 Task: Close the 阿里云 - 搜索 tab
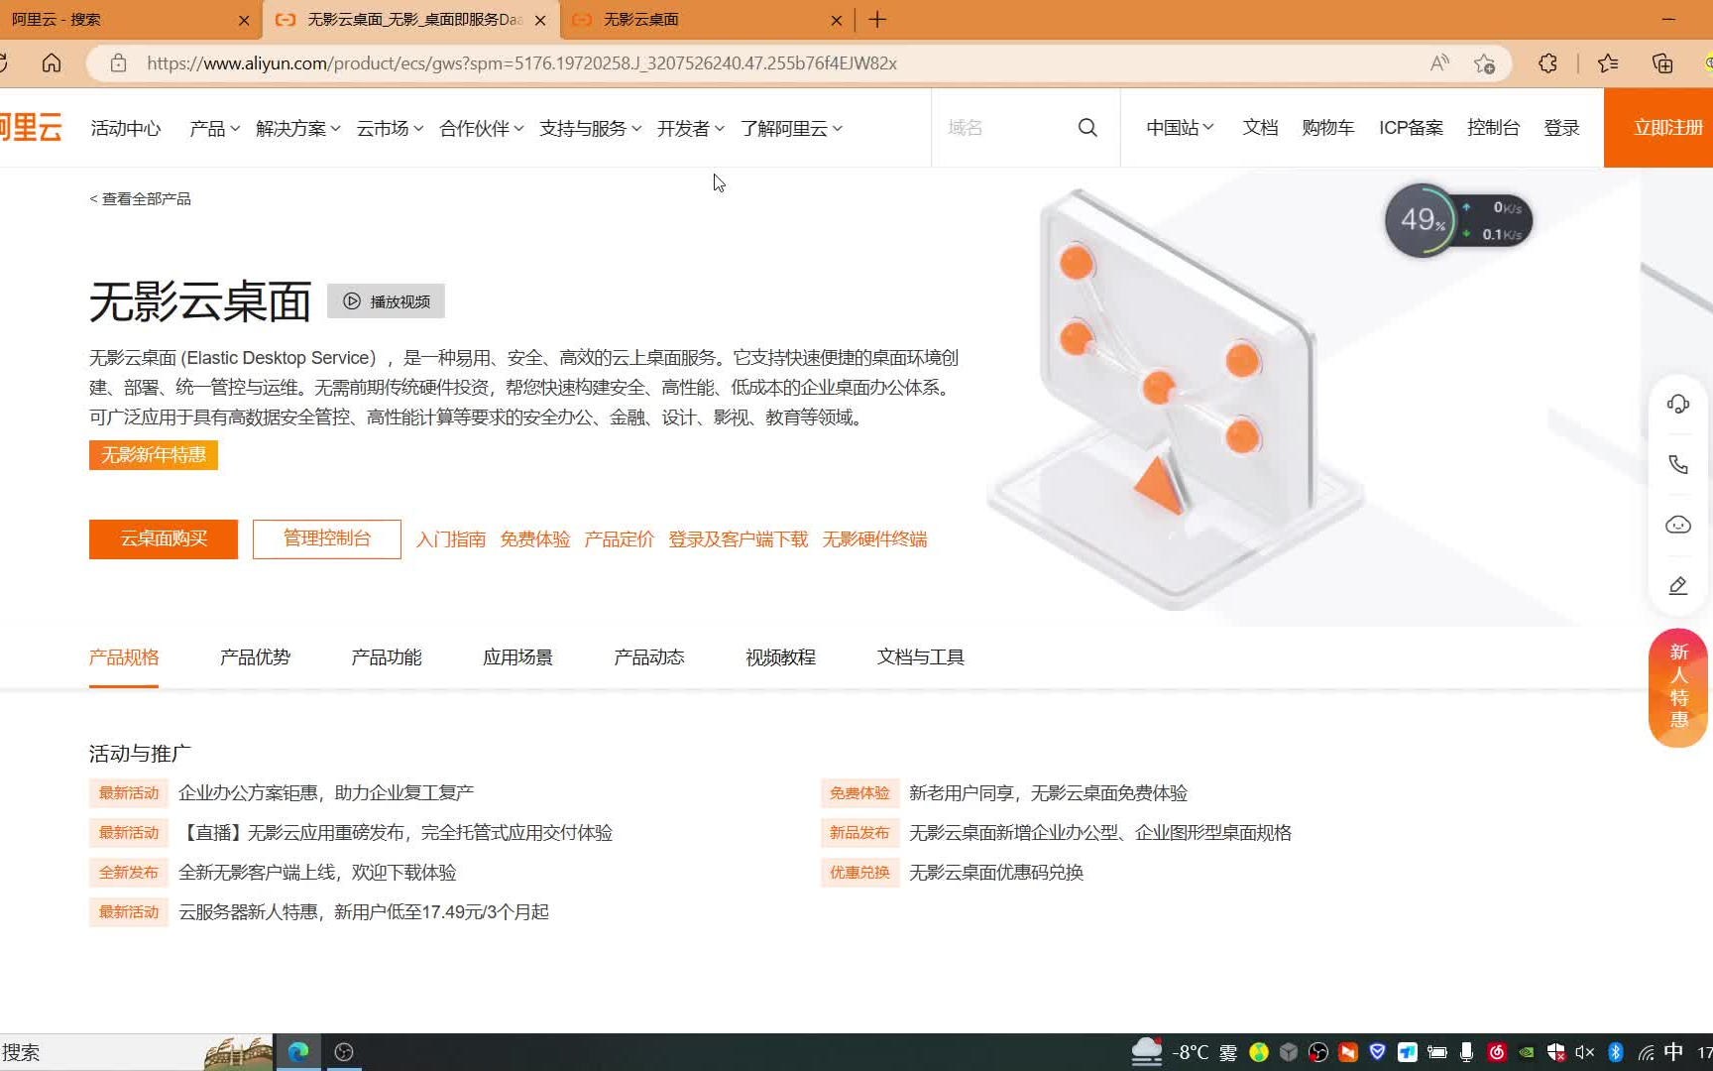(x=244, y=20)
